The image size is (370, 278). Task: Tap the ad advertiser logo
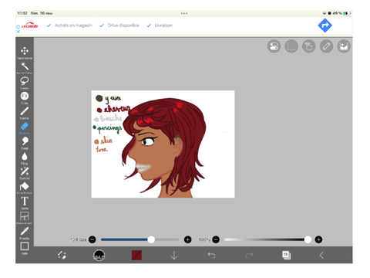(30, 25)
